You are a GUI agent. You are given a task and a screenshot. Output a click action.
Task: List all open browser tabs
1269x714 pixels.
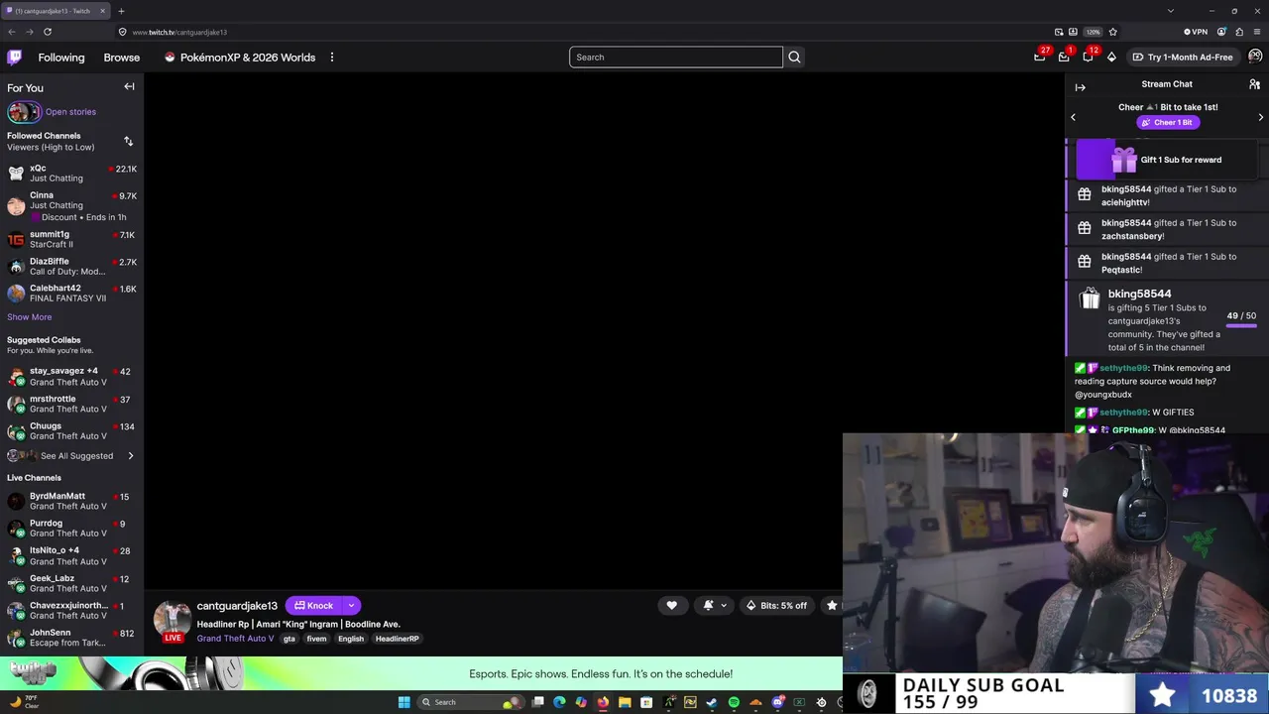(x=1171, y=11)
